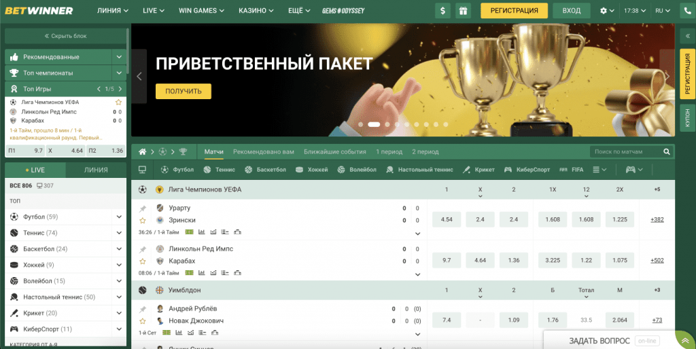Select the Футбол sport filter icon
Image resolution: width=696 pixels, height=349 pixels.
(164, 170)
